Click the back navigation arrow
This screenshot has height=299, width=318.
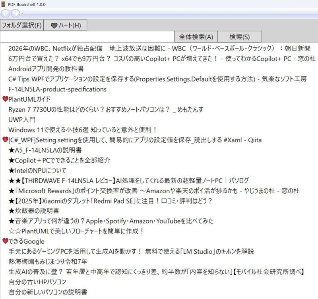tap(6, 13)
